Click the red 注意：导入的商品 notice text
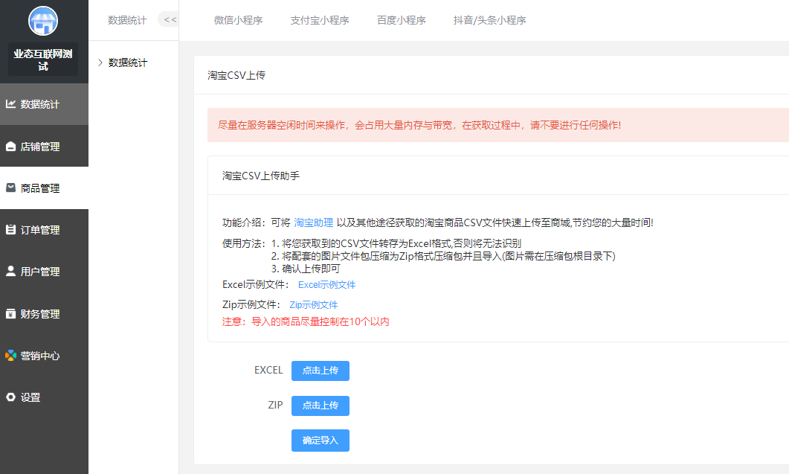 [306, 321]
